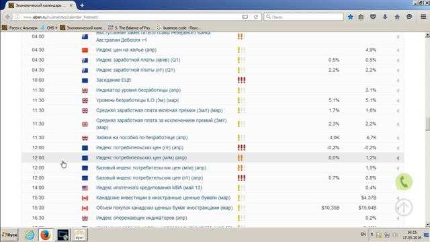Expand arrow for Базовый индекс потребительских цен (г/г)

pos(398,178)
